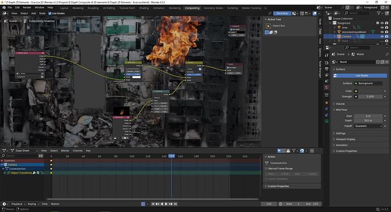
Task: Open the Falloff Quadratic dropdown
Action: (x=368, y=126)
